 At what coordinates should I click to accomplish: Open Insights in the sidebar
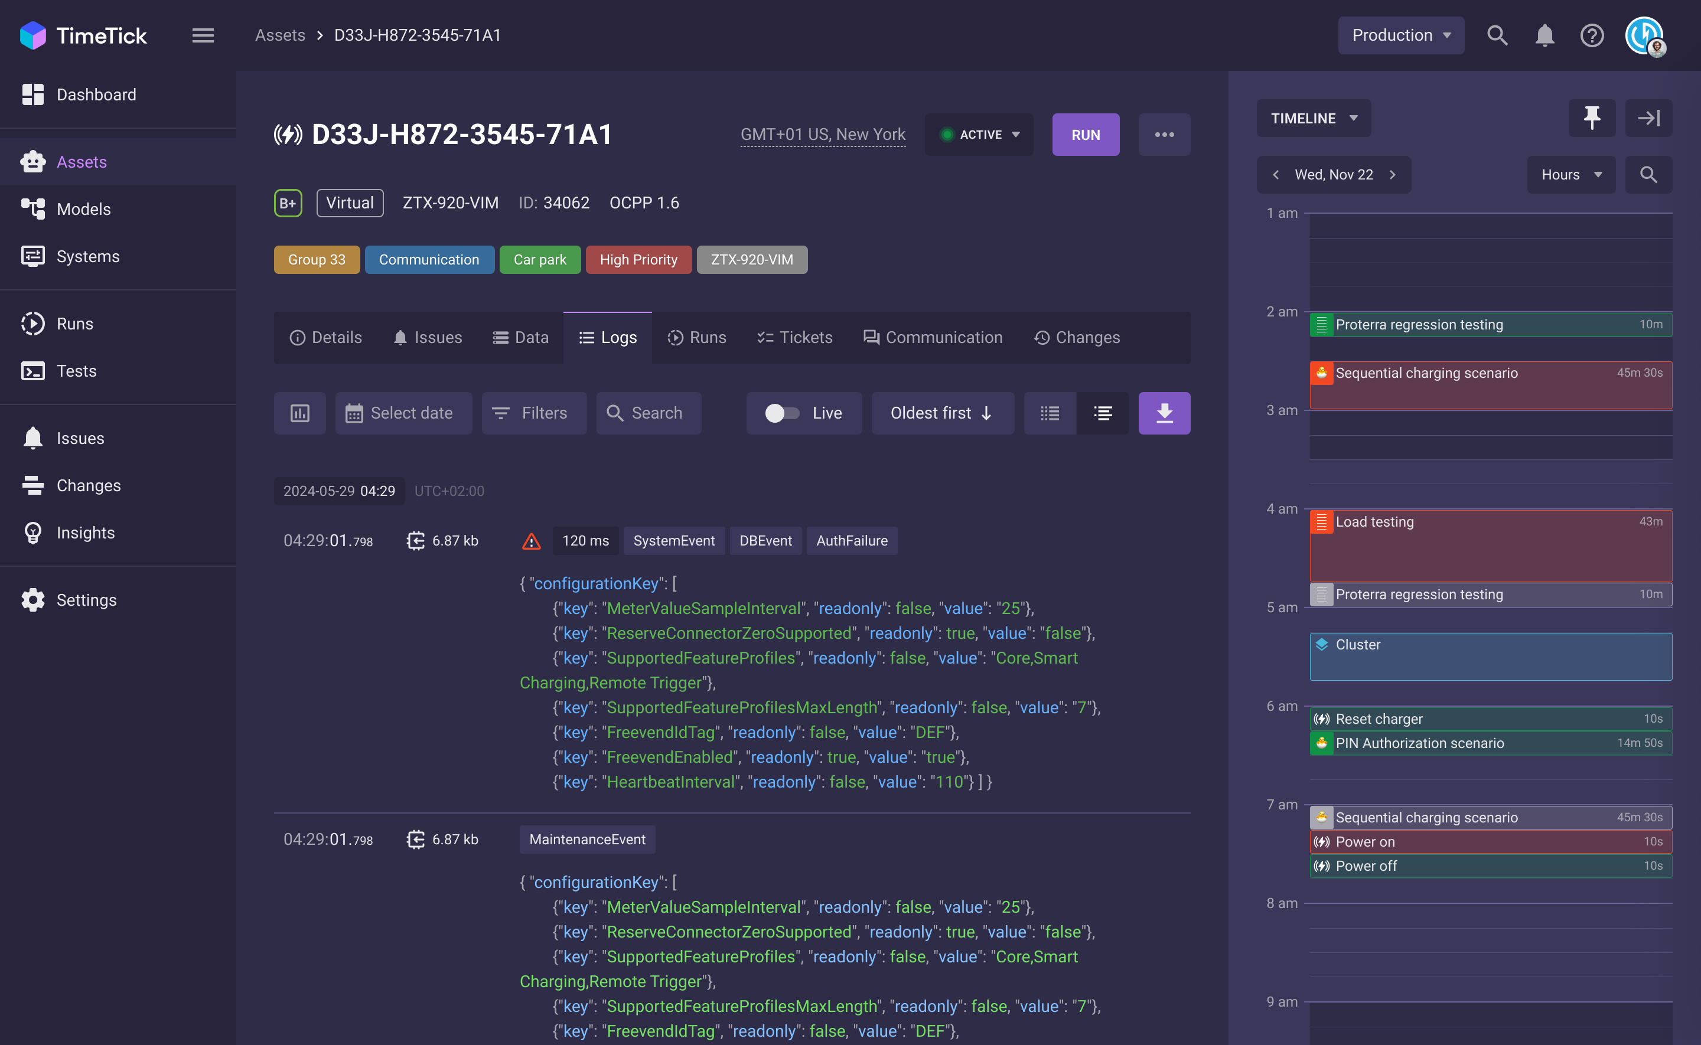(x=85, y=533)
